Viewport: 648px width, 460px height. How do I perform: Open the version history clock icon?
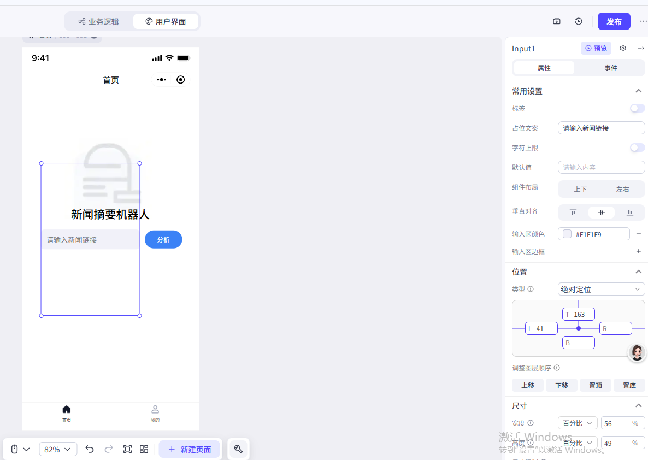(579, 21)
